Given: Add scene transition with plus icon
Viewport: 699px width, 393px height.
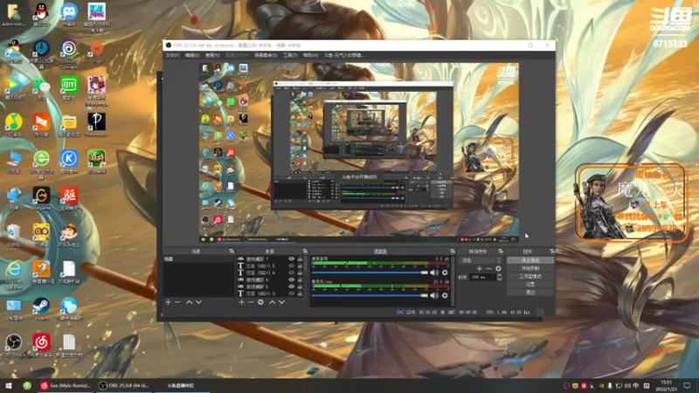Looking at the screenshot, I should pyautogui.click(x=479, y=269).
